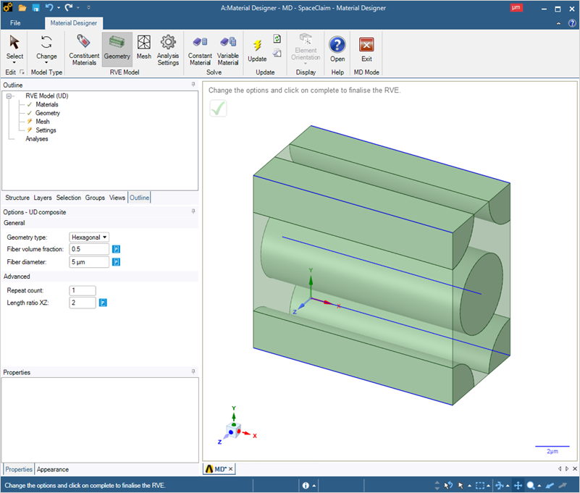Open the Geometry type dropdown
The height and width of the screenshot is (493, 580).
click(x=89, y=237)
